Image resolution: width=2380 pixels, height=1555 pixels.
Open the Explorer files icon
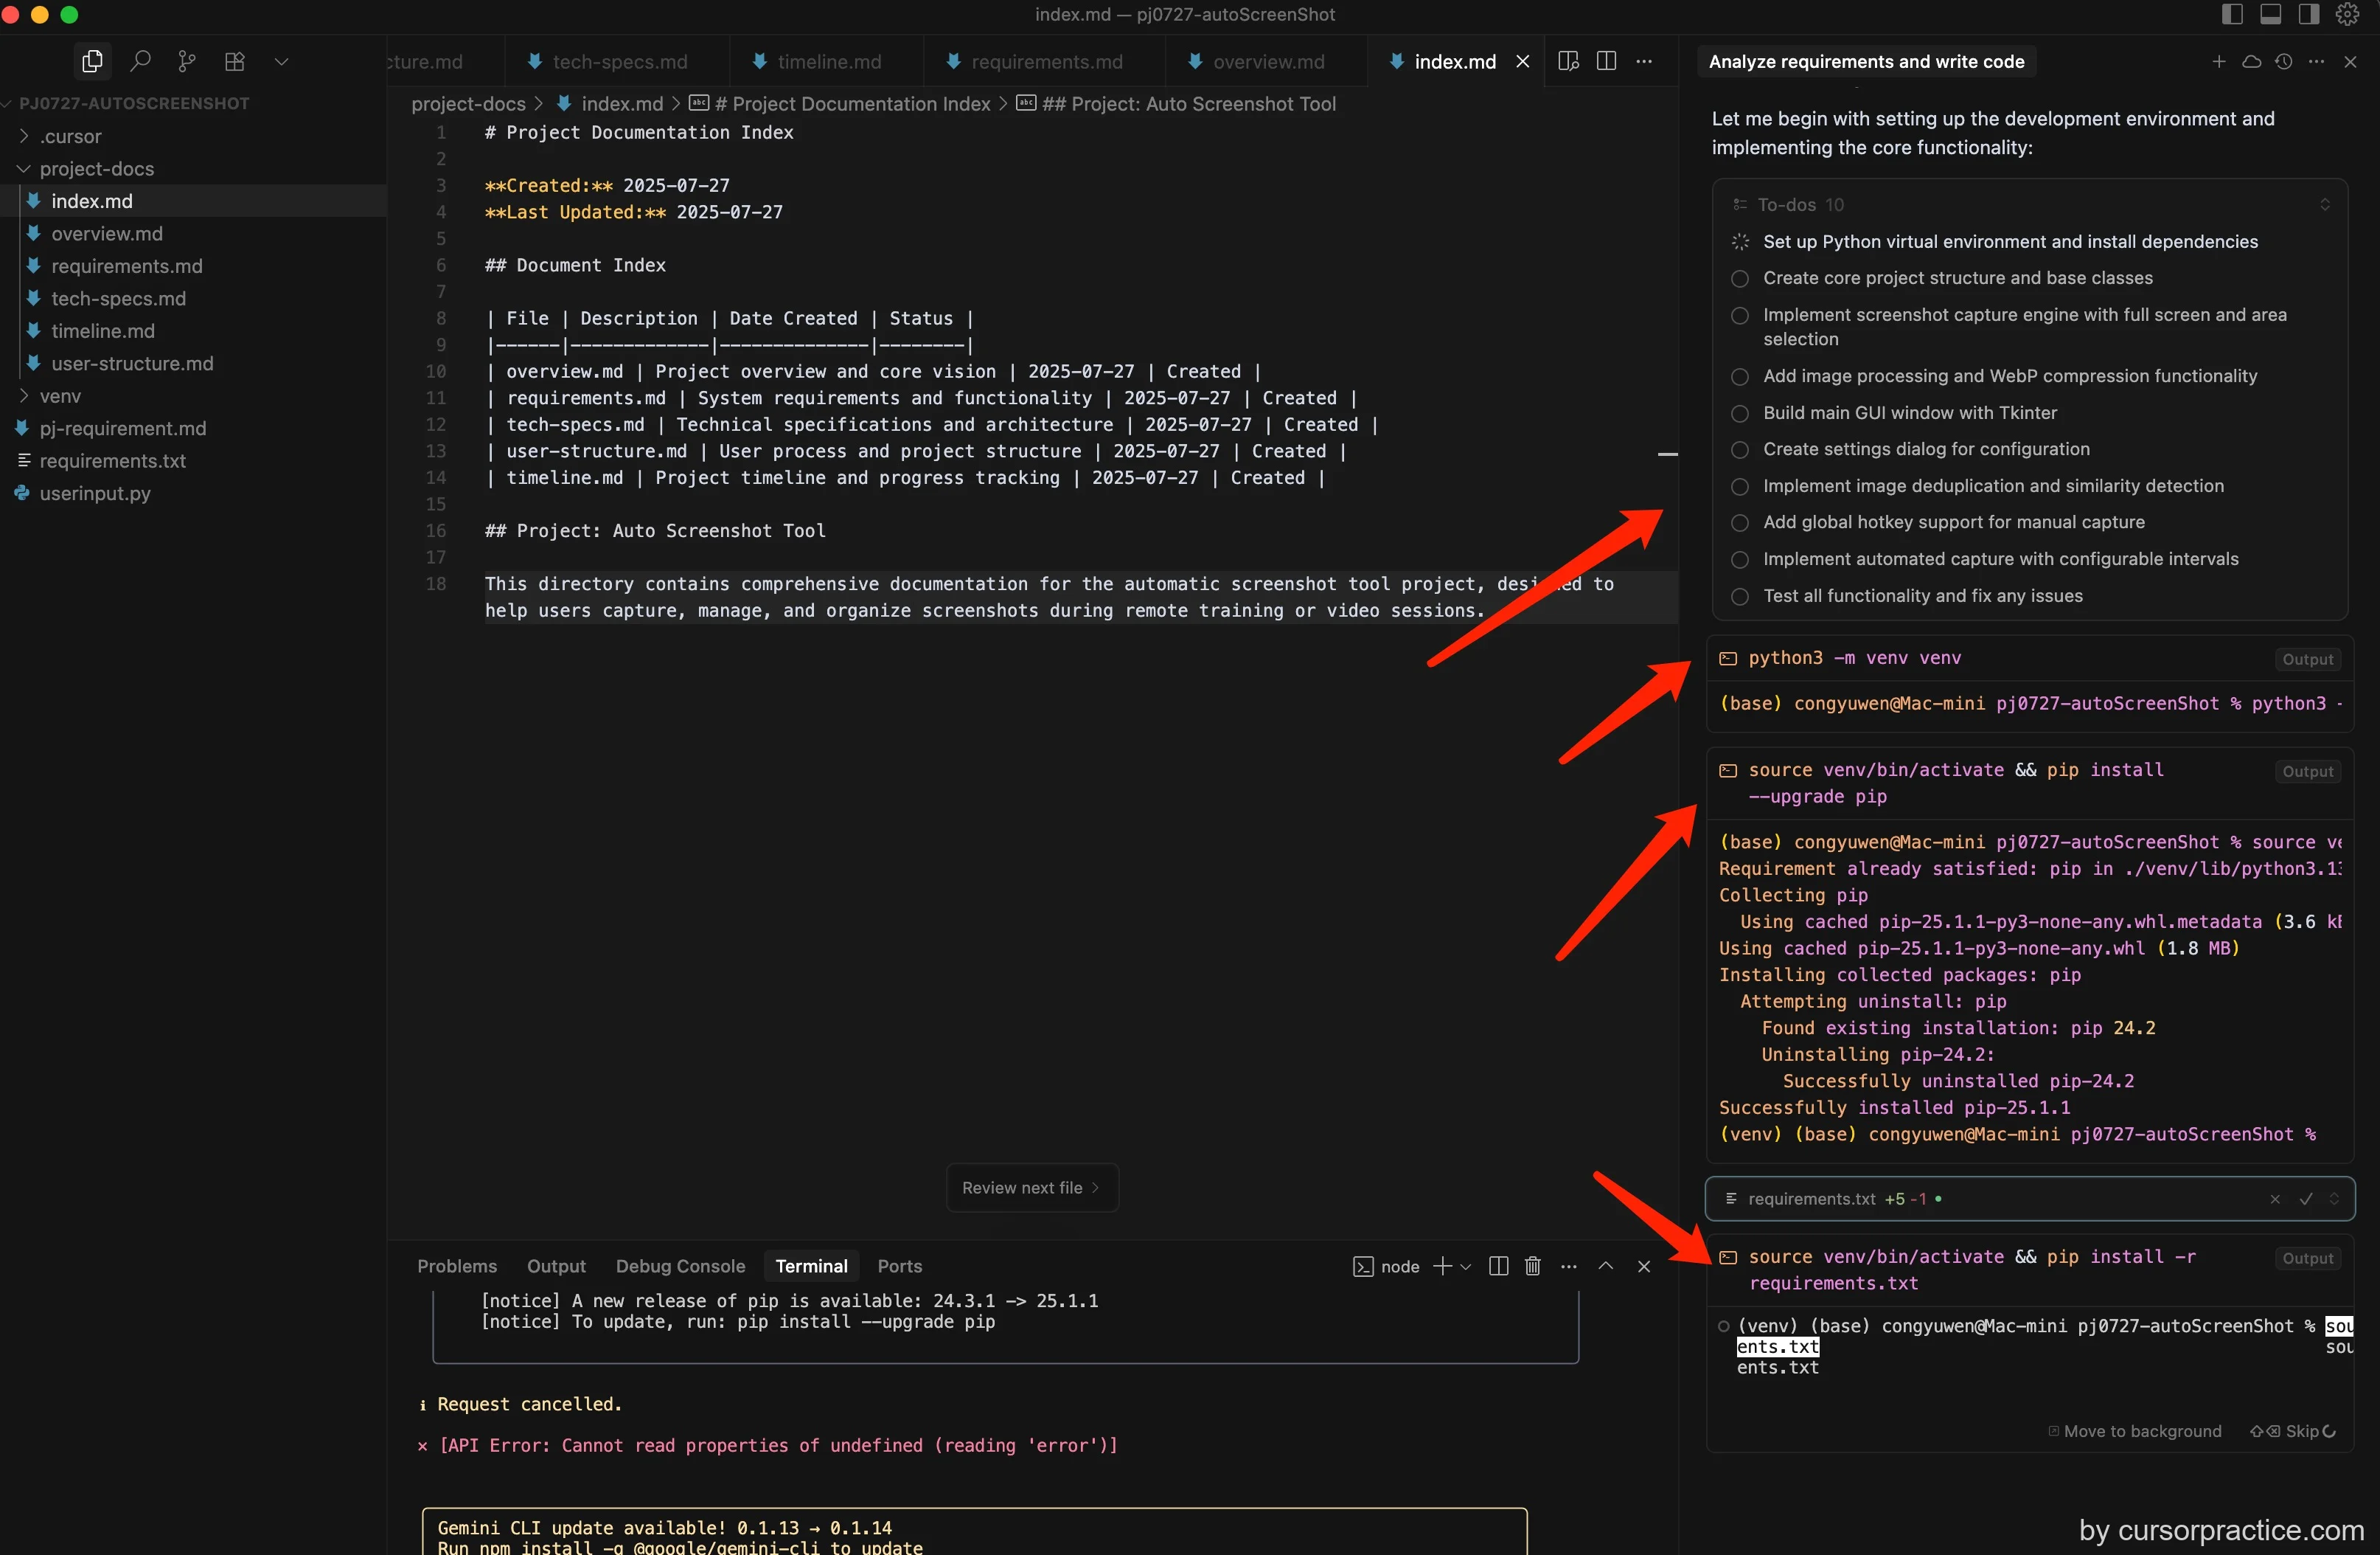coord(92,61)
